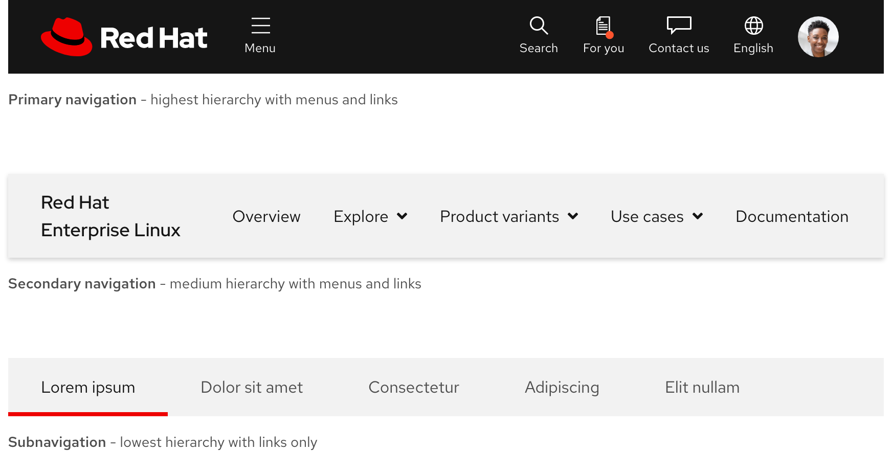The width and height of the screenshot is (892, 451).
Task: Select the Consectetur tab
Action: click(x=414, y=387)
